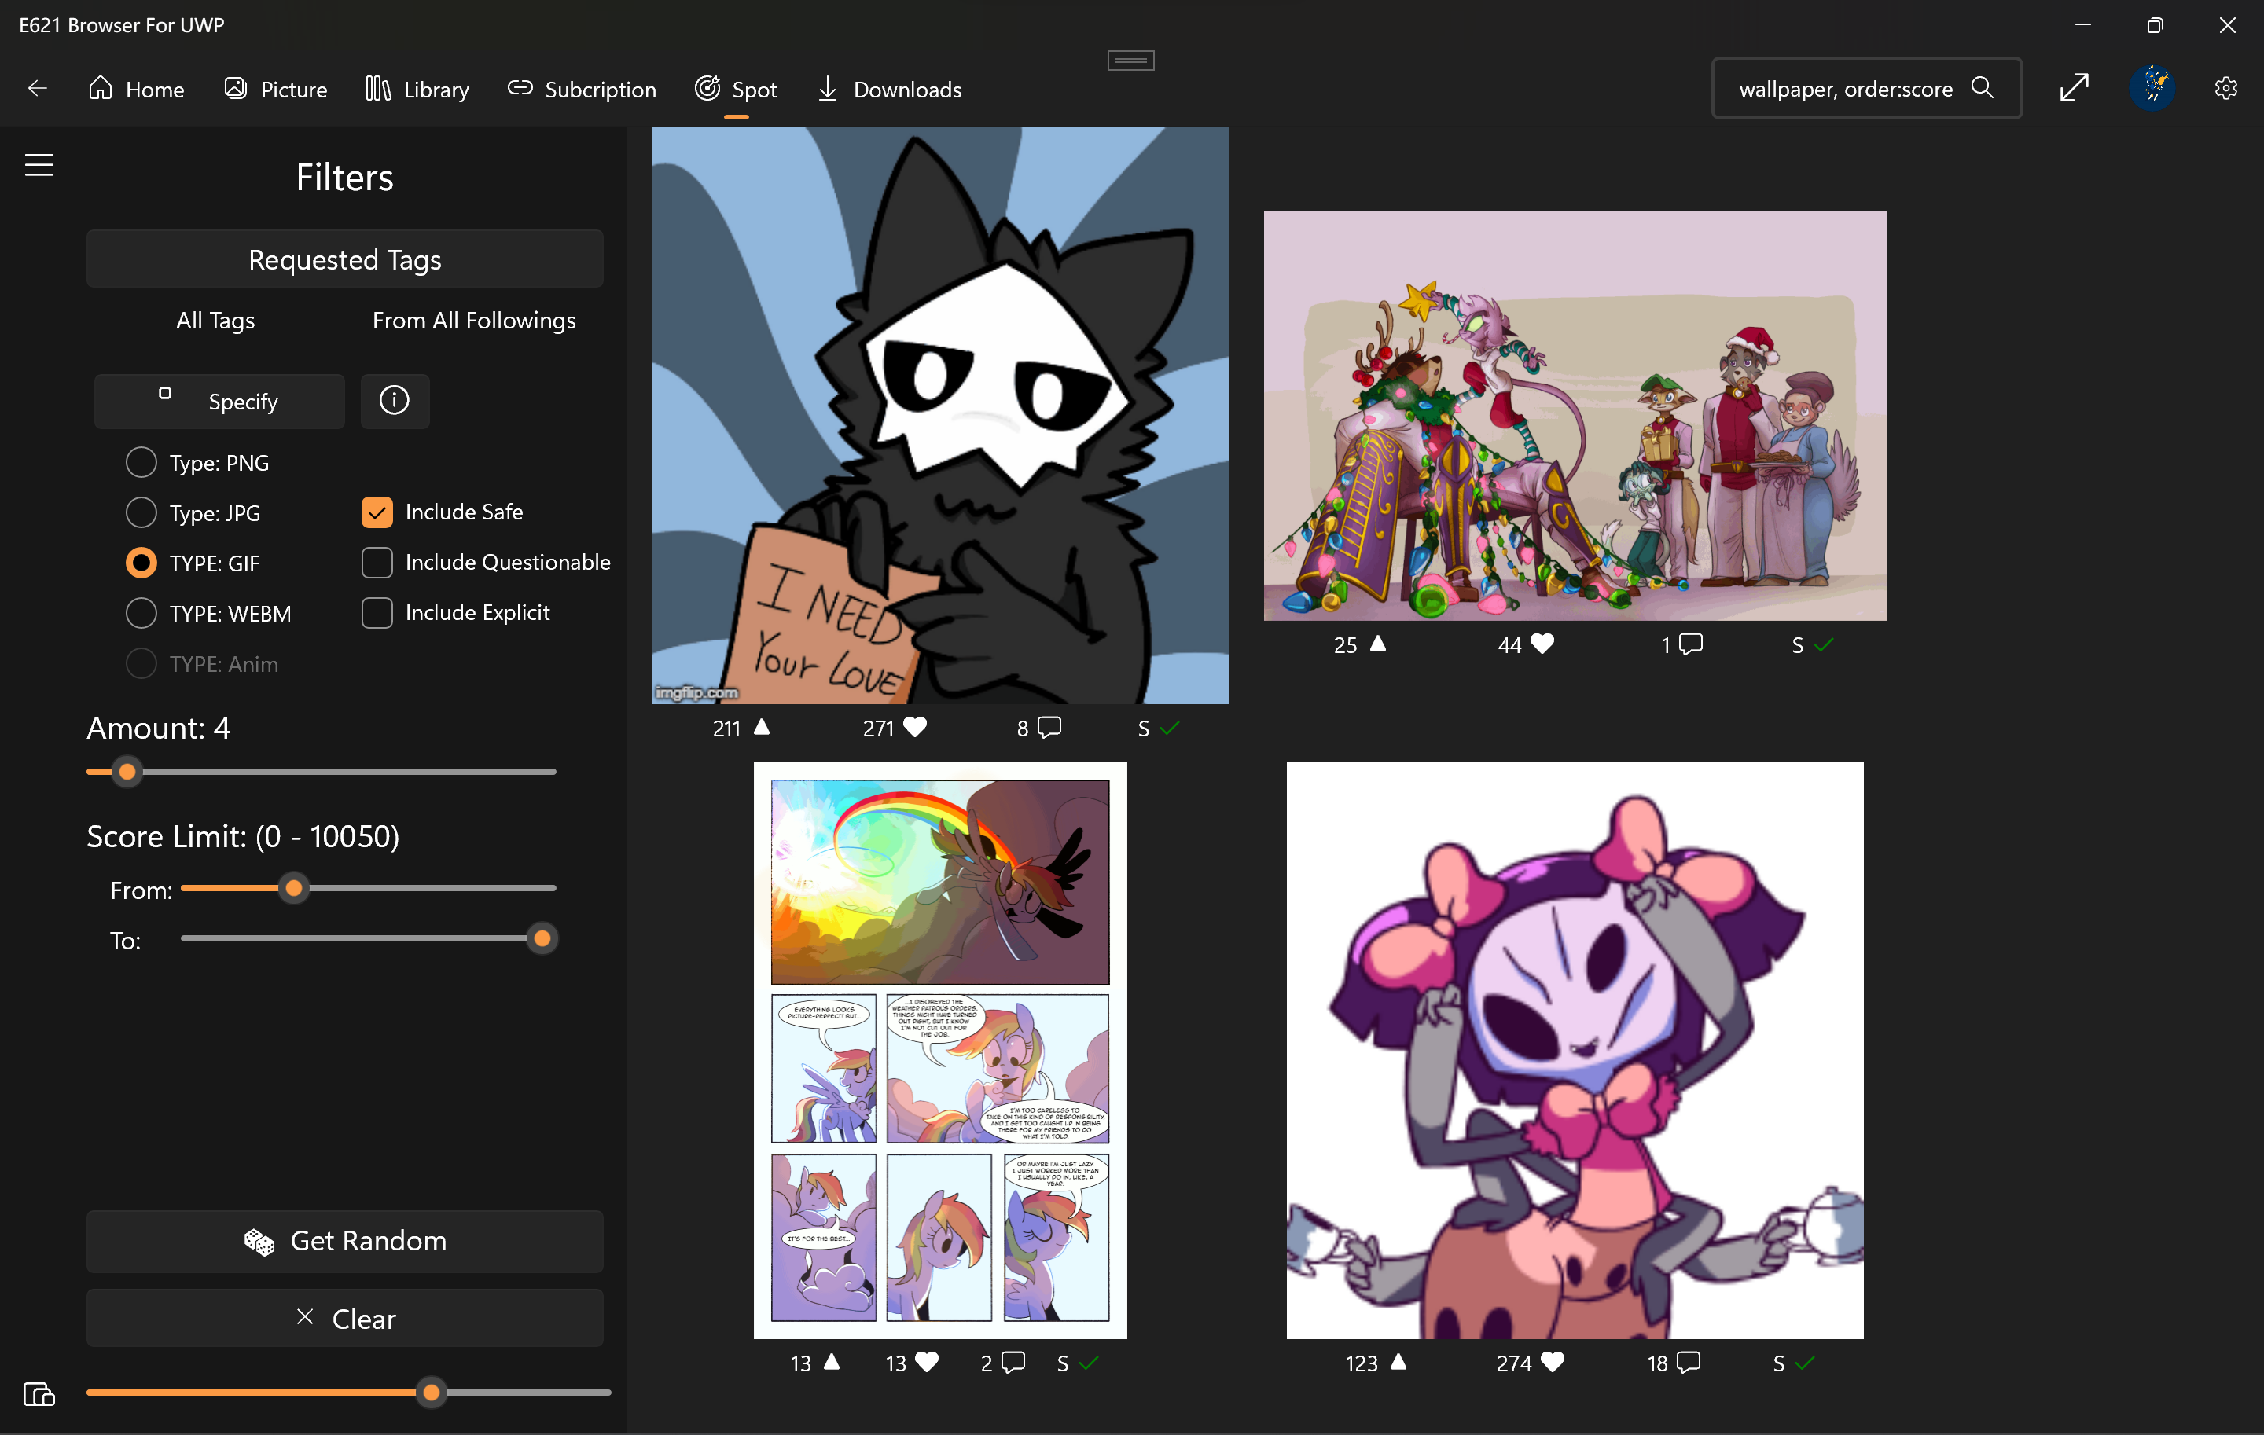This screenshot has width=2264, height=1435.
Task: Expand the Requested Tags section
Action: click(344, 259)
